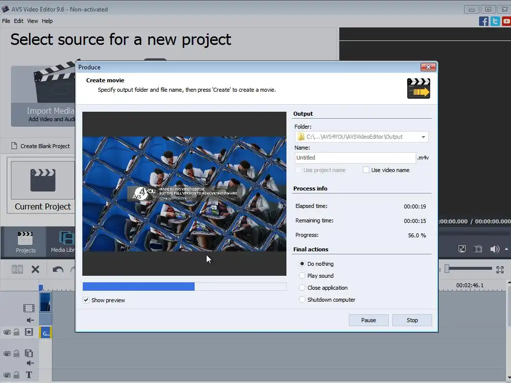Select the Do nothing radio button
The height and width of the screenshot is (383, 511).
pyautogui.click(x=302, y=263)
